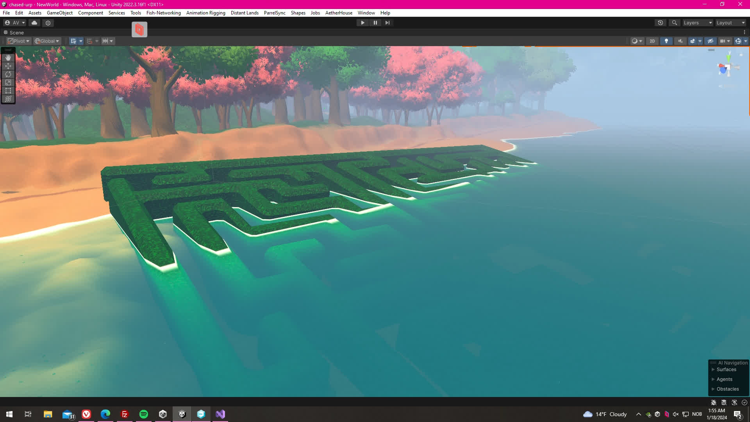Select the Scale tool

8,82
